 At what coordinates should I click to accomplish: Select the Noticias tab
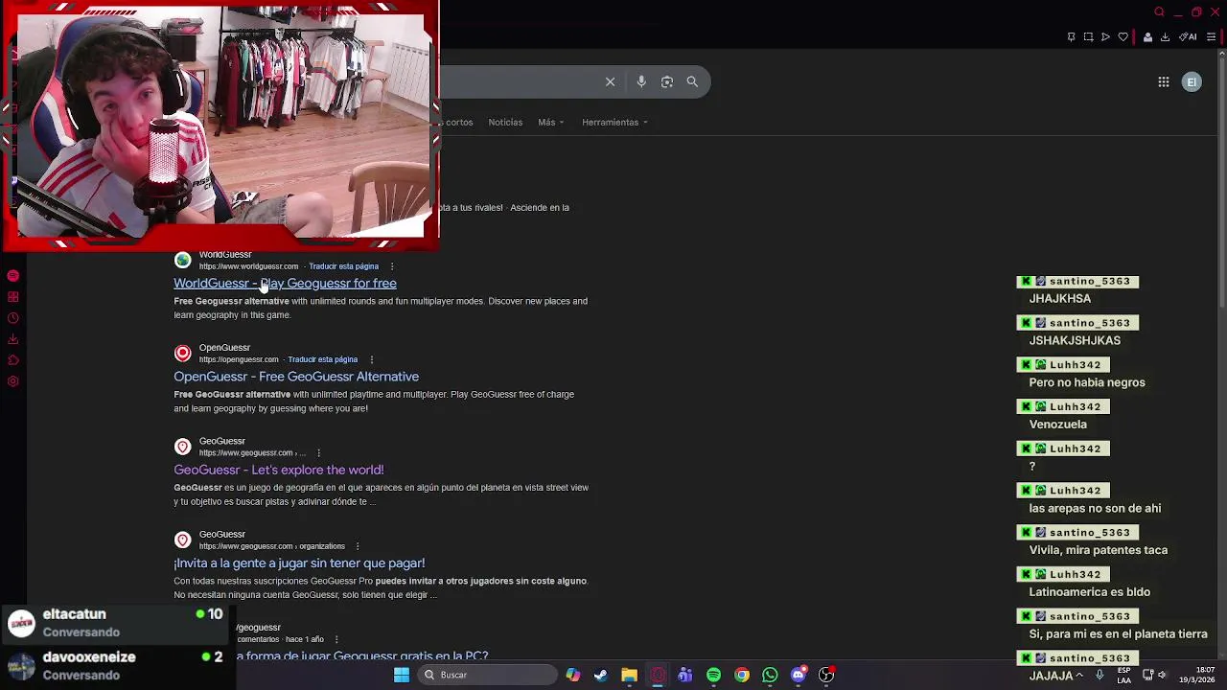click(505, 122)
